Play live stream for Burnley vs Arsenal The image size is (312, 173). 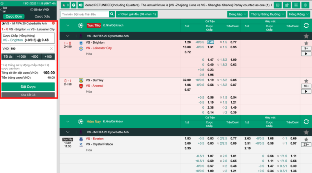click(306, 92)
